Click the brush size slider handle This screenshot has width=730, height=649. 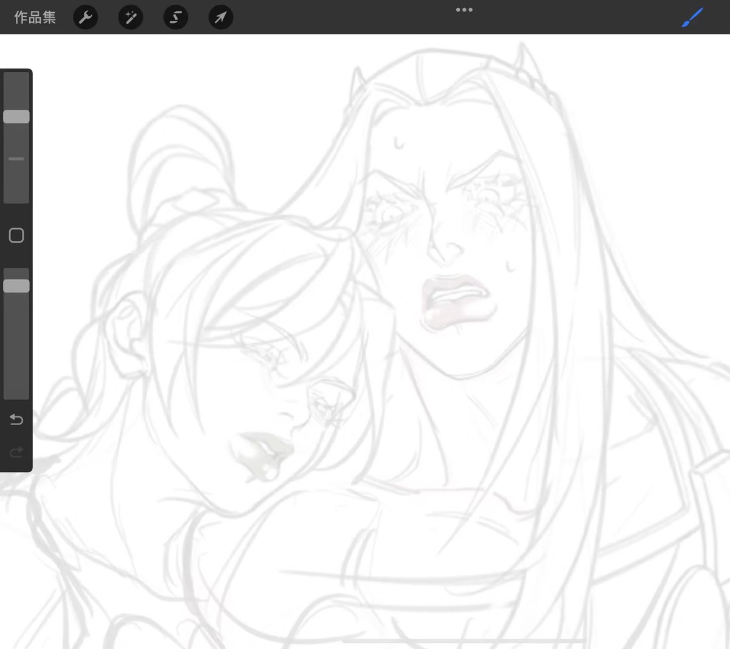[x=16, y=117]
